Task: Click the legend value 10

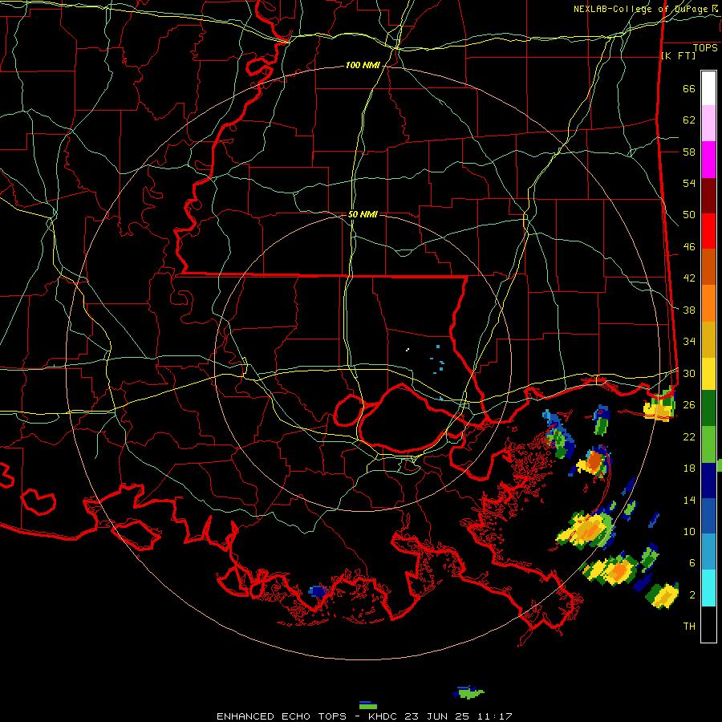Action: [x=689, y=531]
